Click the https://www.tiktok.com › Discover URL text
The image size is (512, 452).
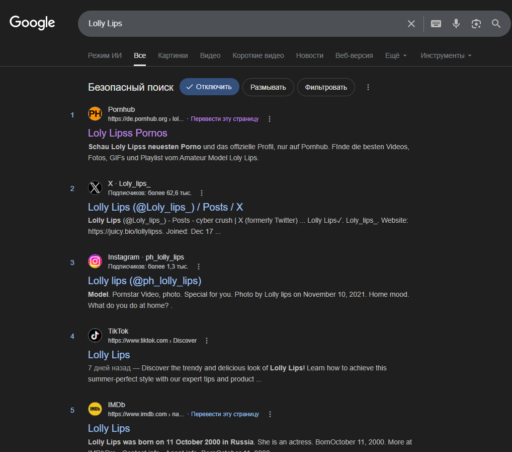[152, 341]
